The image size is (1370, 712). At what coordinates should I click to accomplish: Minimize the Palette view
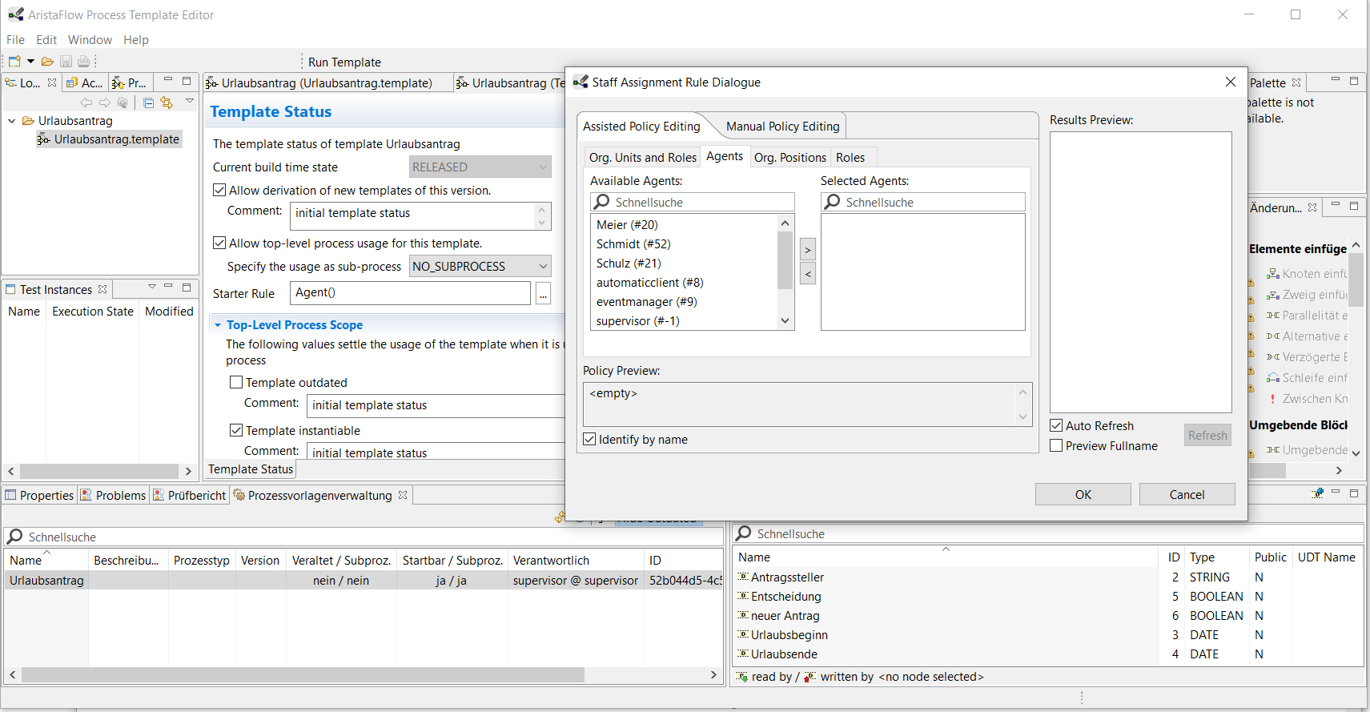point(1336,80)
